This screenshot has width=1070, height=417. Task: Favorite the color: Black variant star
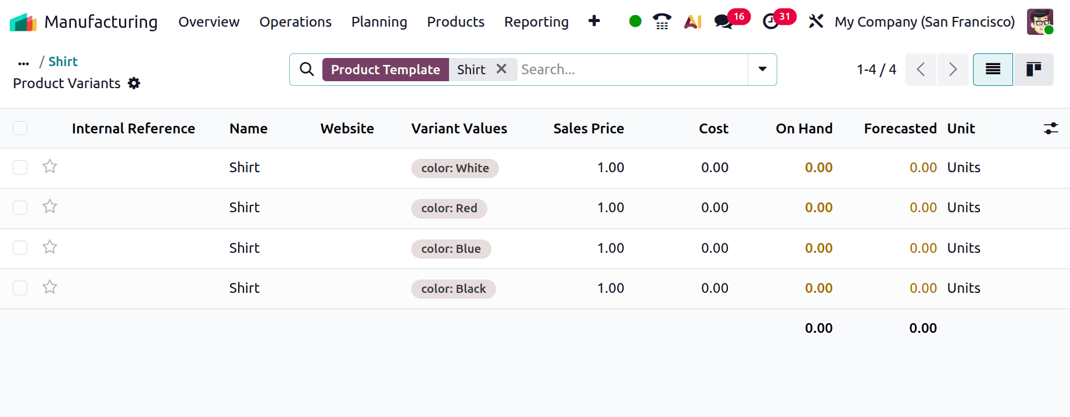coord(50,288)
